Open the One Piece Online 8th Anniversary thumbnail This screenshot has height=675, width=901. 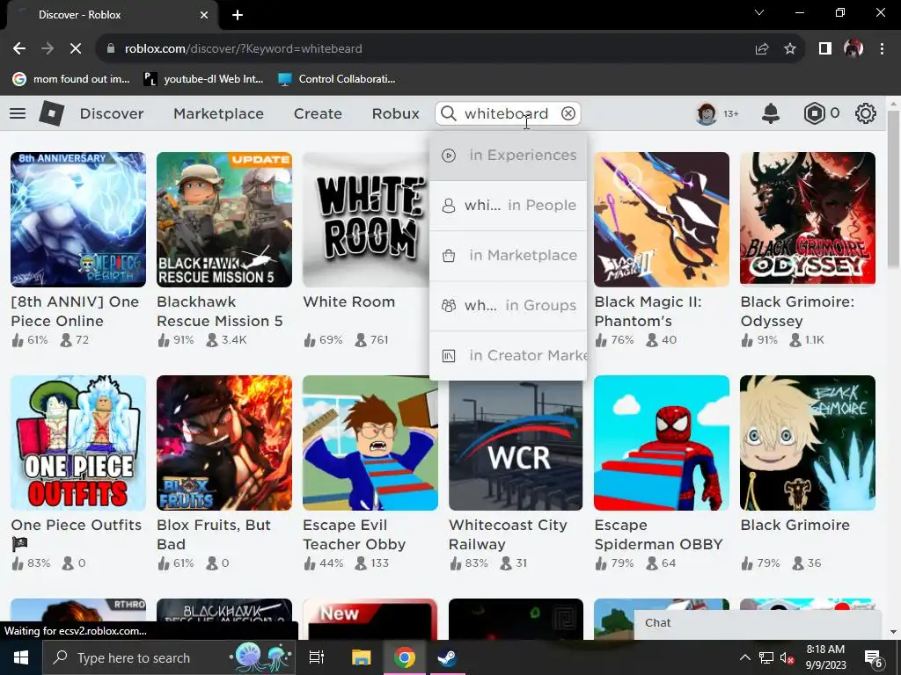point(78,219)
